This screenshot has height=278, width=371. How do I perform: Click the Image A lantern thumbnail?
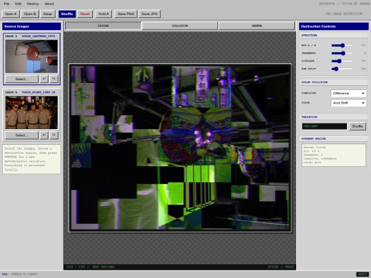(32, 56)
